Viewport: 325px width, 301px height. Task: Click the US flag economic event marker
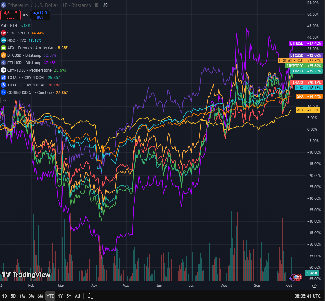pyautogui.click(x=297, y=277)
